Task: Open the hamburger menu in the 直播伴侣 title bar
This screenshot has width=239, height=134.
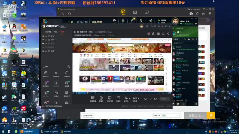Action: (x=159, y=26)
